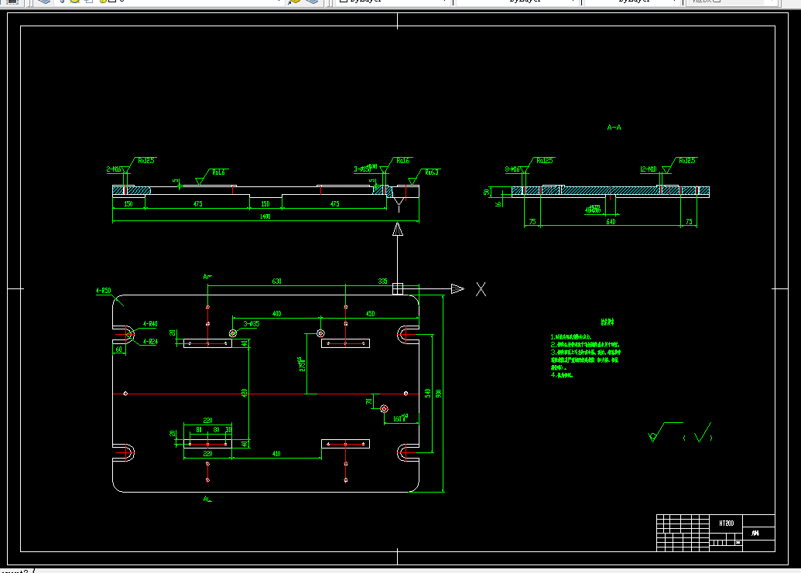Select the 12-M10 thread callout
The height and width of the screenshot is (573, 801).
pos(649,169)
